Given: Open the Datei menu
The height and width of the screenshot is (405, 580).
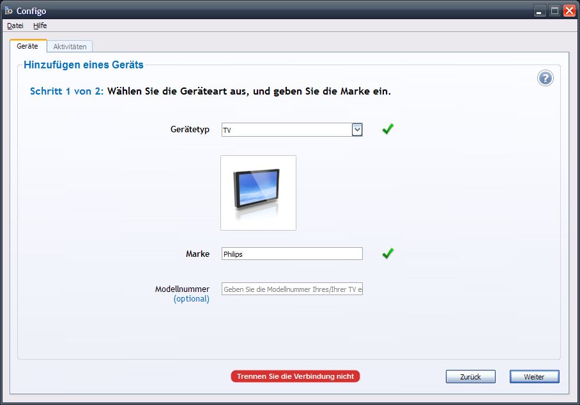Looking at the screenshot, I should point(15,26).
